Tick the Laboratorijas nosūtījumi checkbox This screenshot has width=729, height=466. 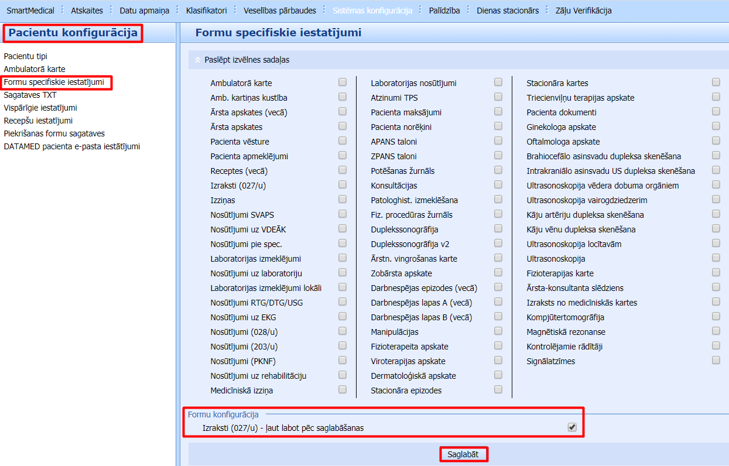pyautogui.click(x=498, y=83)
